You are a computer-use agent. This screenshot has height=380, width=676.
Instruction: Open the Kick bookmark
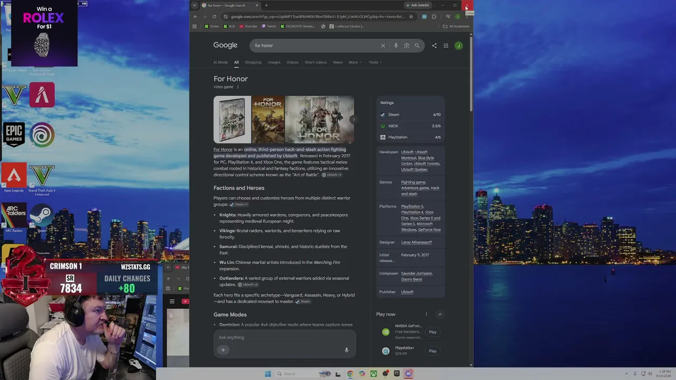pyautogui.click(x=229, y=26)
